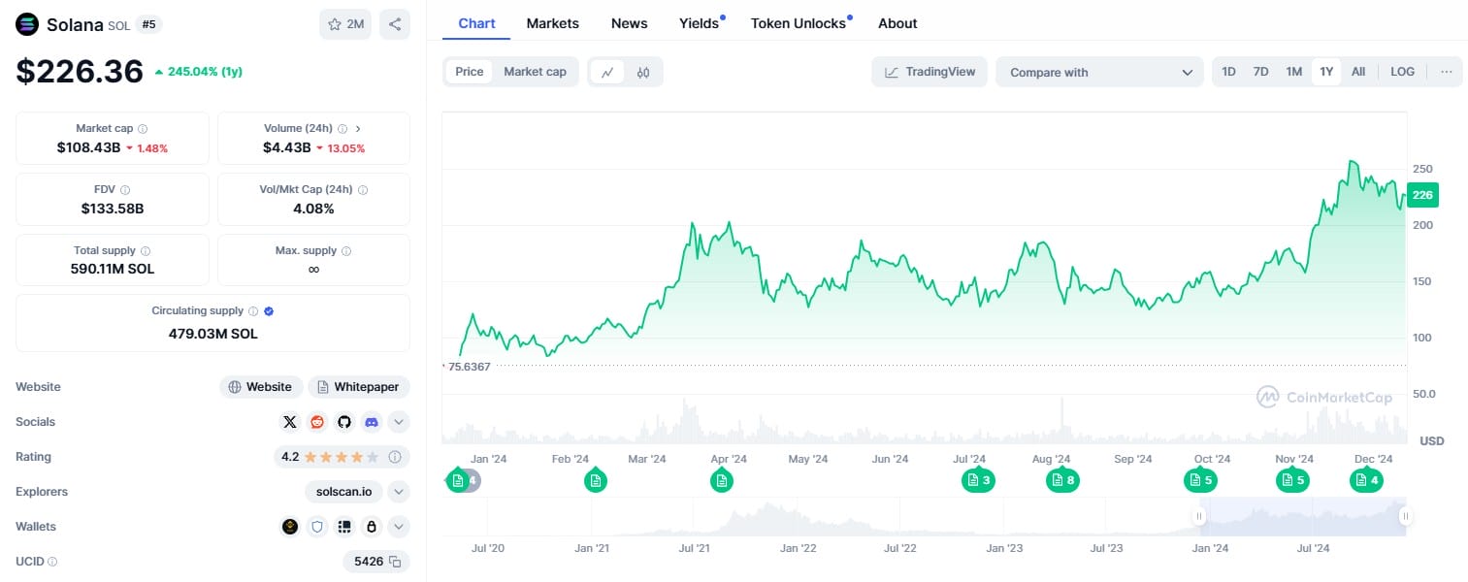This screenshot has height=582, width=1468.
Task: Open the shield wallet icon
Action: (x=316, y=527)
